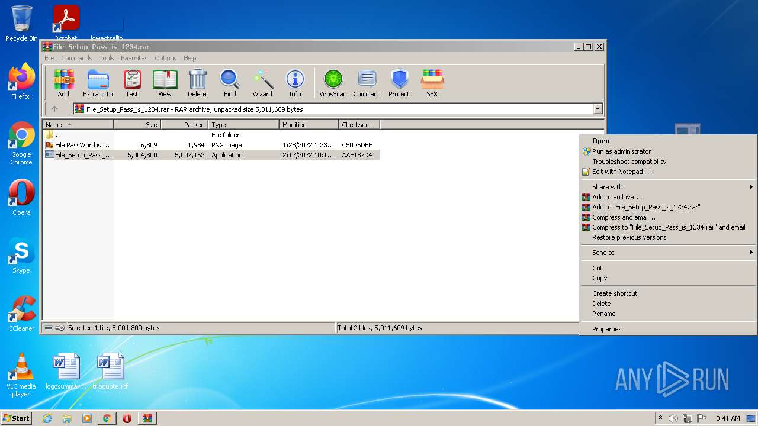Open tripquote.rtf document on desktop
This screenshot has width=758, height=426.
(x=110, y=372)
